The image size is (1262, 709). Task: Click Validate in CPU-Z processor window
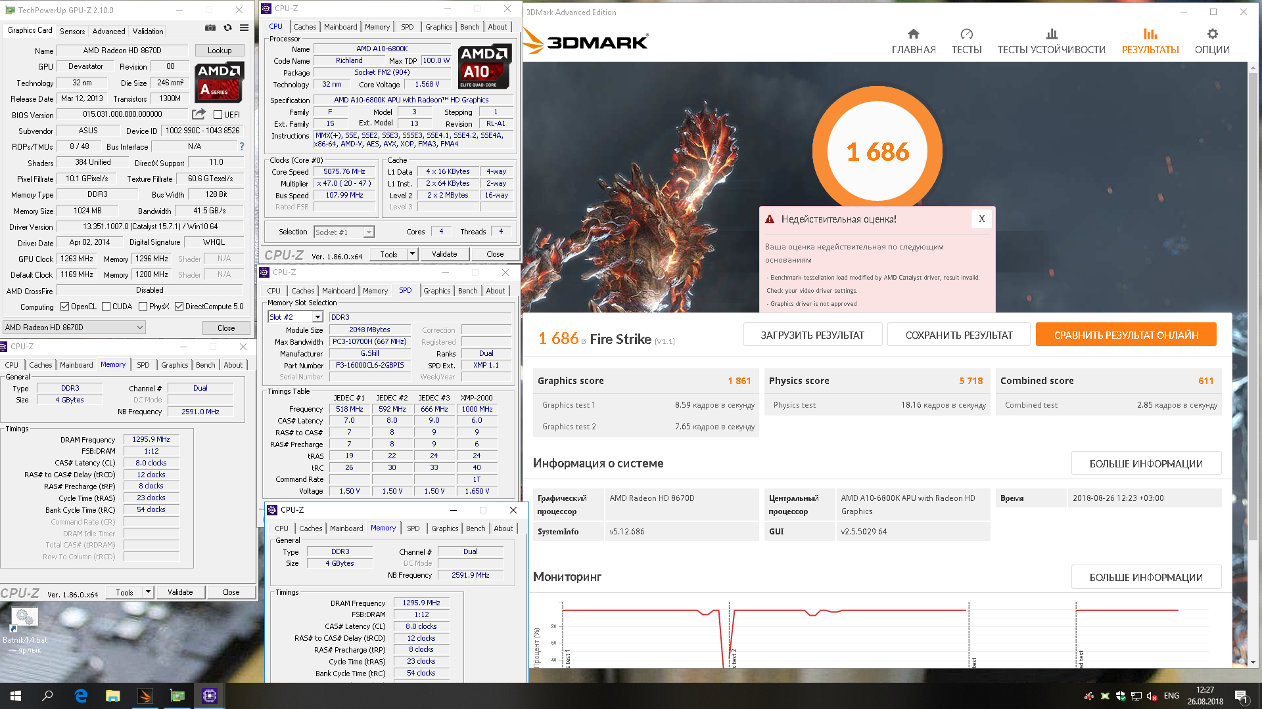(x=444, y=254)
